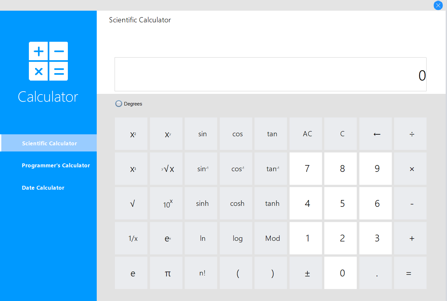Click the backspace arrow button
The height and width of the screenshot is (301, 447).
[376, 134]
